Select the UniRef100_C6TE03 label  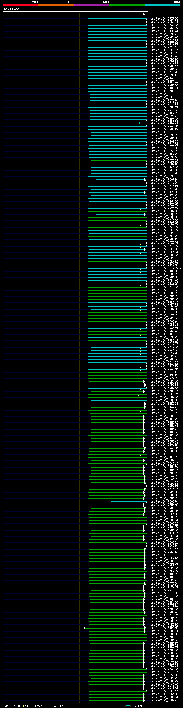tap(164, 290)
